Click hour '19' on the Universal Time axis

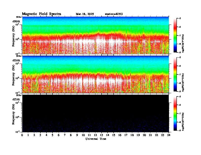click(x=138, y=135)
